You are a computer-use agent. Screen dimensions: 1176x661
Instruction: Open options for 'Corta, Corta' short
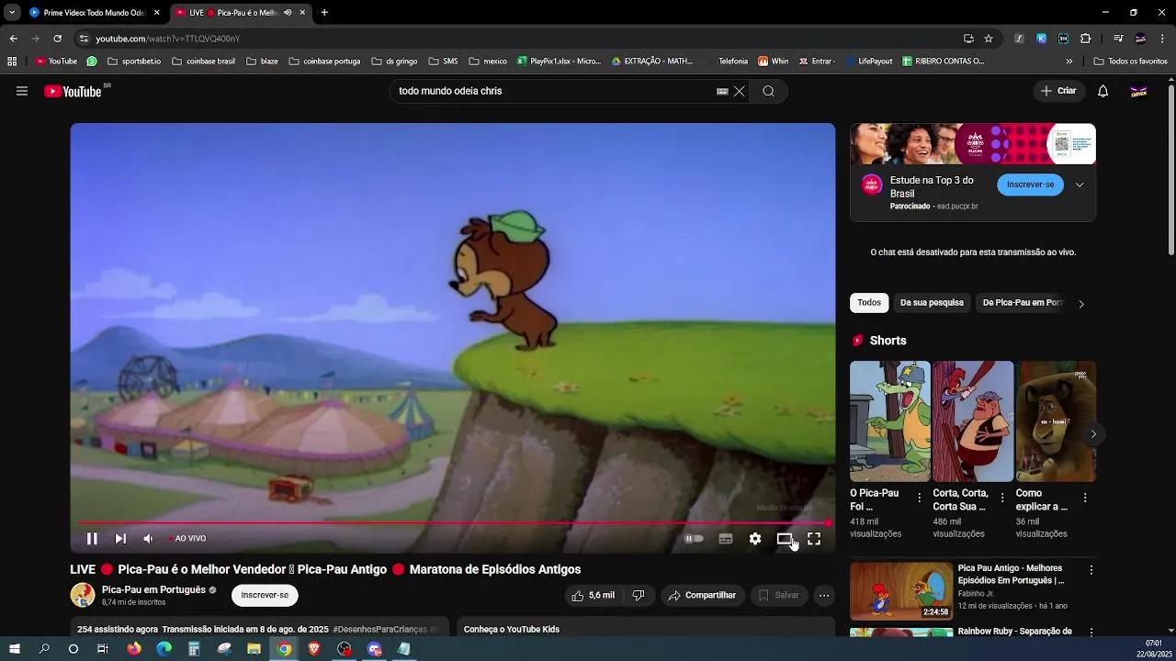(x=1002, y=498)
